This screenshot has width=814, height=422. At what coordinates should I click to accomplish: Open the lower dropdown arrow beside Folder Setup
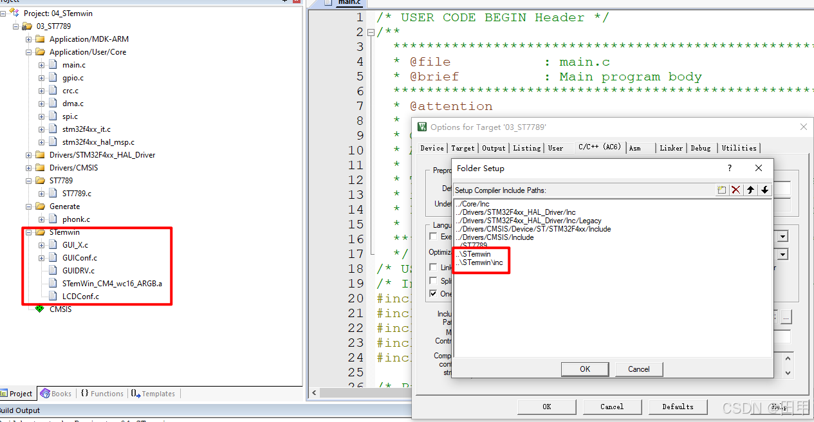(782, 253)
